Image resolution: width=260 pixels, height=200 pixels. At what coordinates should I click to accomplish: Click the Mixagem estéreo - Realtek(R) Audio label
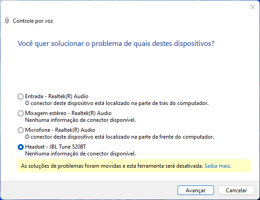pos(68,113)
